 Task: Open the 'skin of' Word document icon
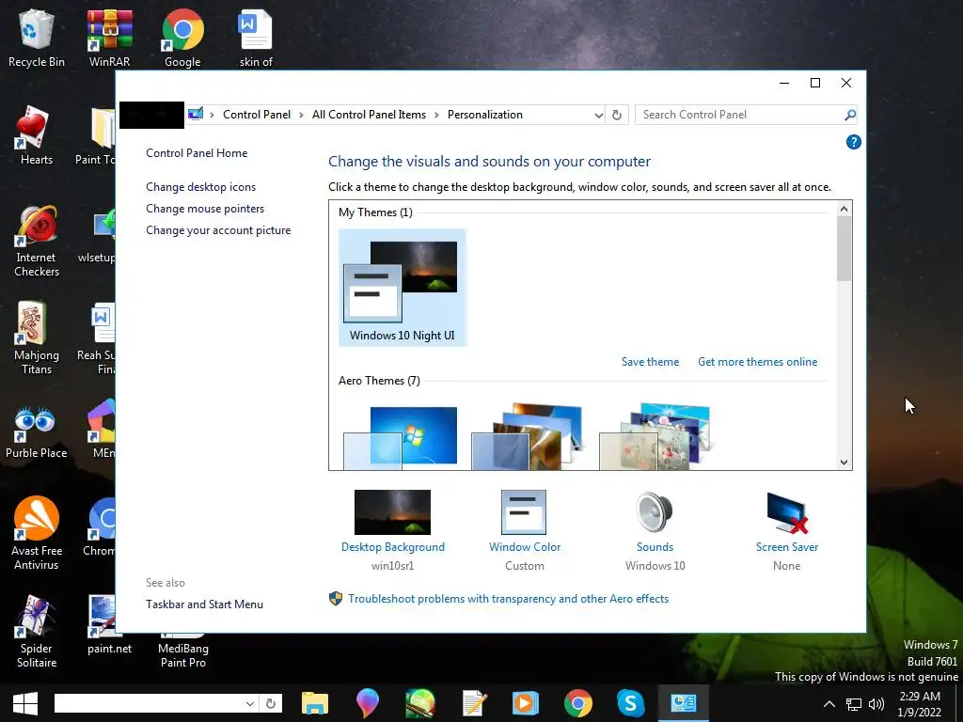coord(256,38)
